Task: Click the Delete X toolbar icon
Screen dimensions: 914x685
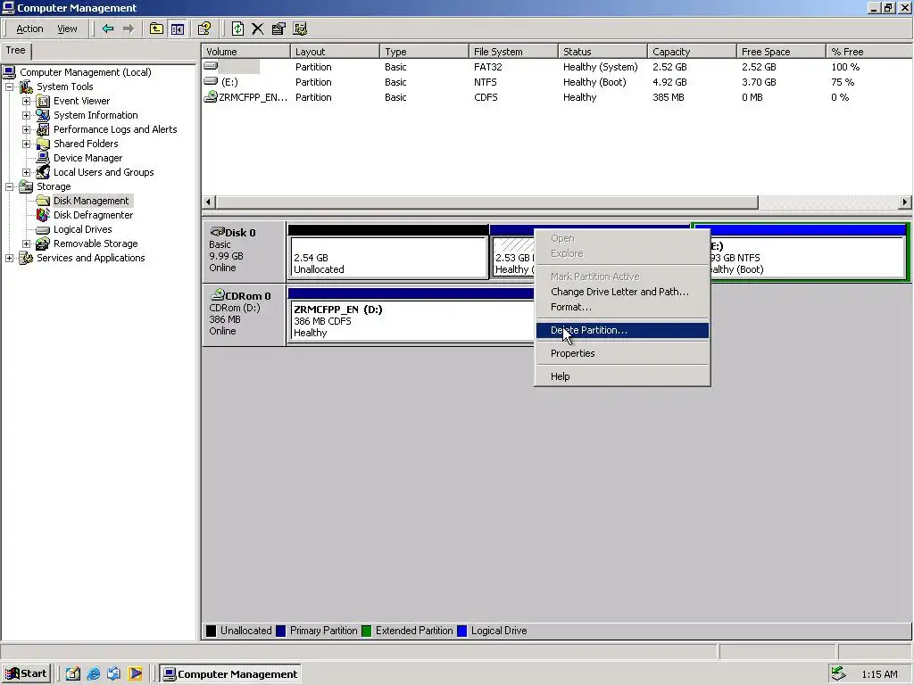Action: 258,29
